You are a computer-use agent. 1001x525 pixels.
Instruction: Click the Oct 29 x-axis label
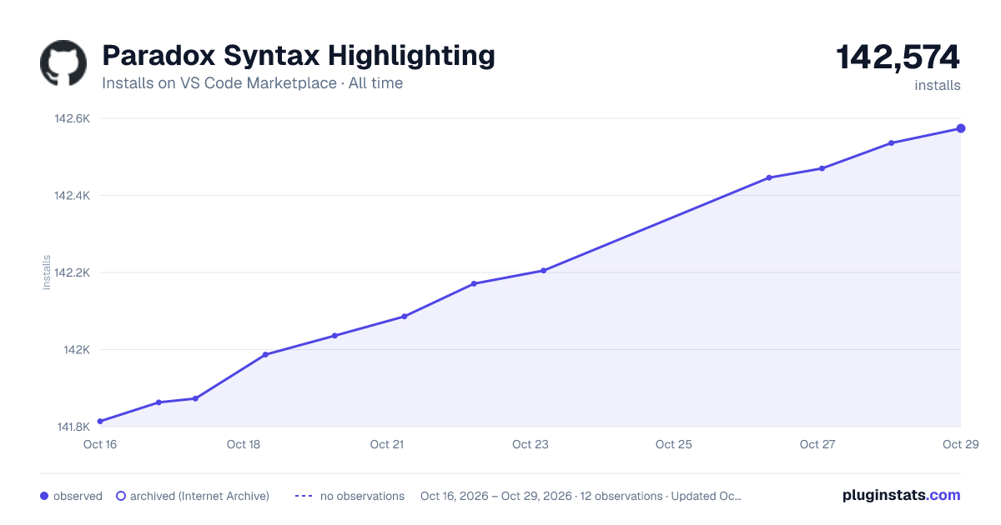pyautogui.click(x=960, y=444)
